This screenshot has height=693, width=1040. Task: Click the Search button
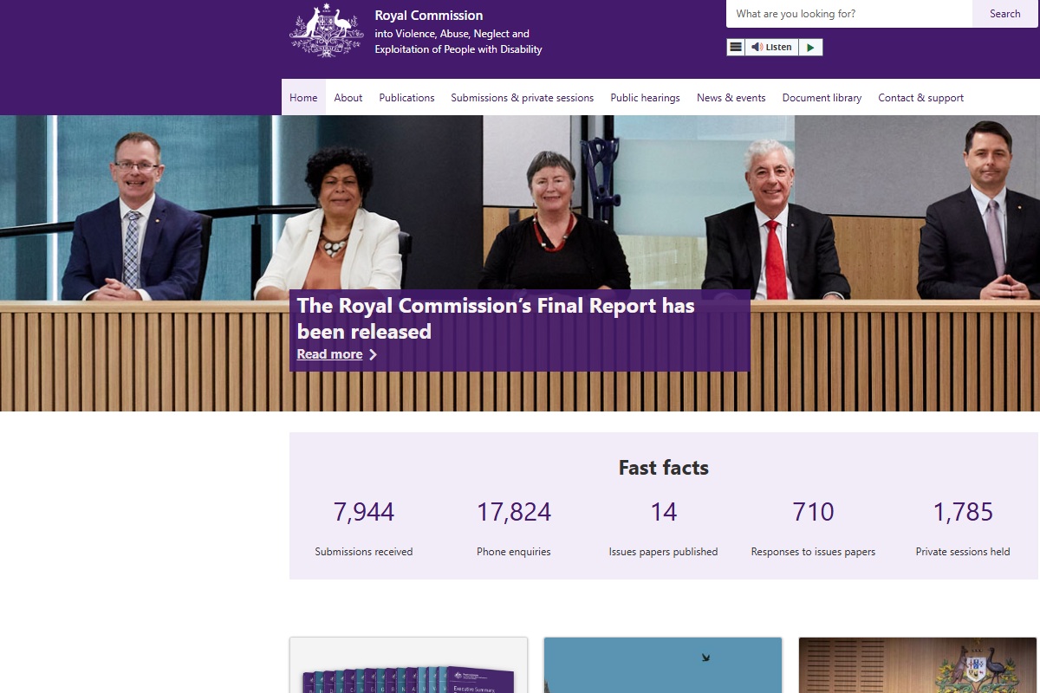(x=1005, y=14)
